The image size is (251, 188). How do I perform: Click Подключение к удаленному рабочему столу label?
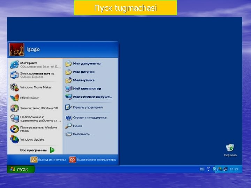[40, 119]
